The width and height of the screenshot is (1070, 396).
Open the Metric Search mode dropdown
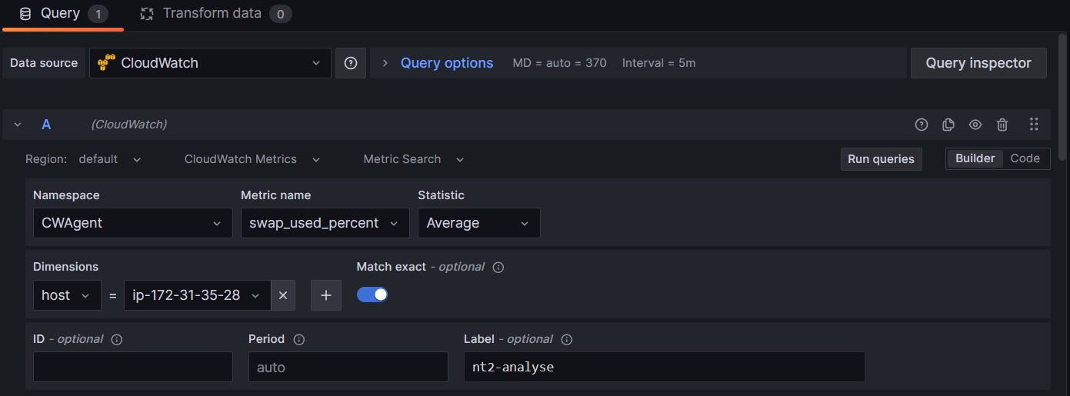point(414,159)
